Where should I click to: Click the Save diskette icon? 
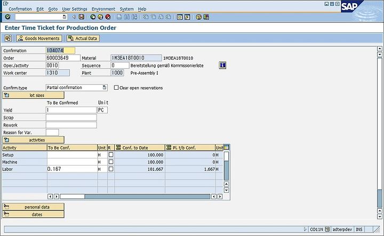(82, 17)
